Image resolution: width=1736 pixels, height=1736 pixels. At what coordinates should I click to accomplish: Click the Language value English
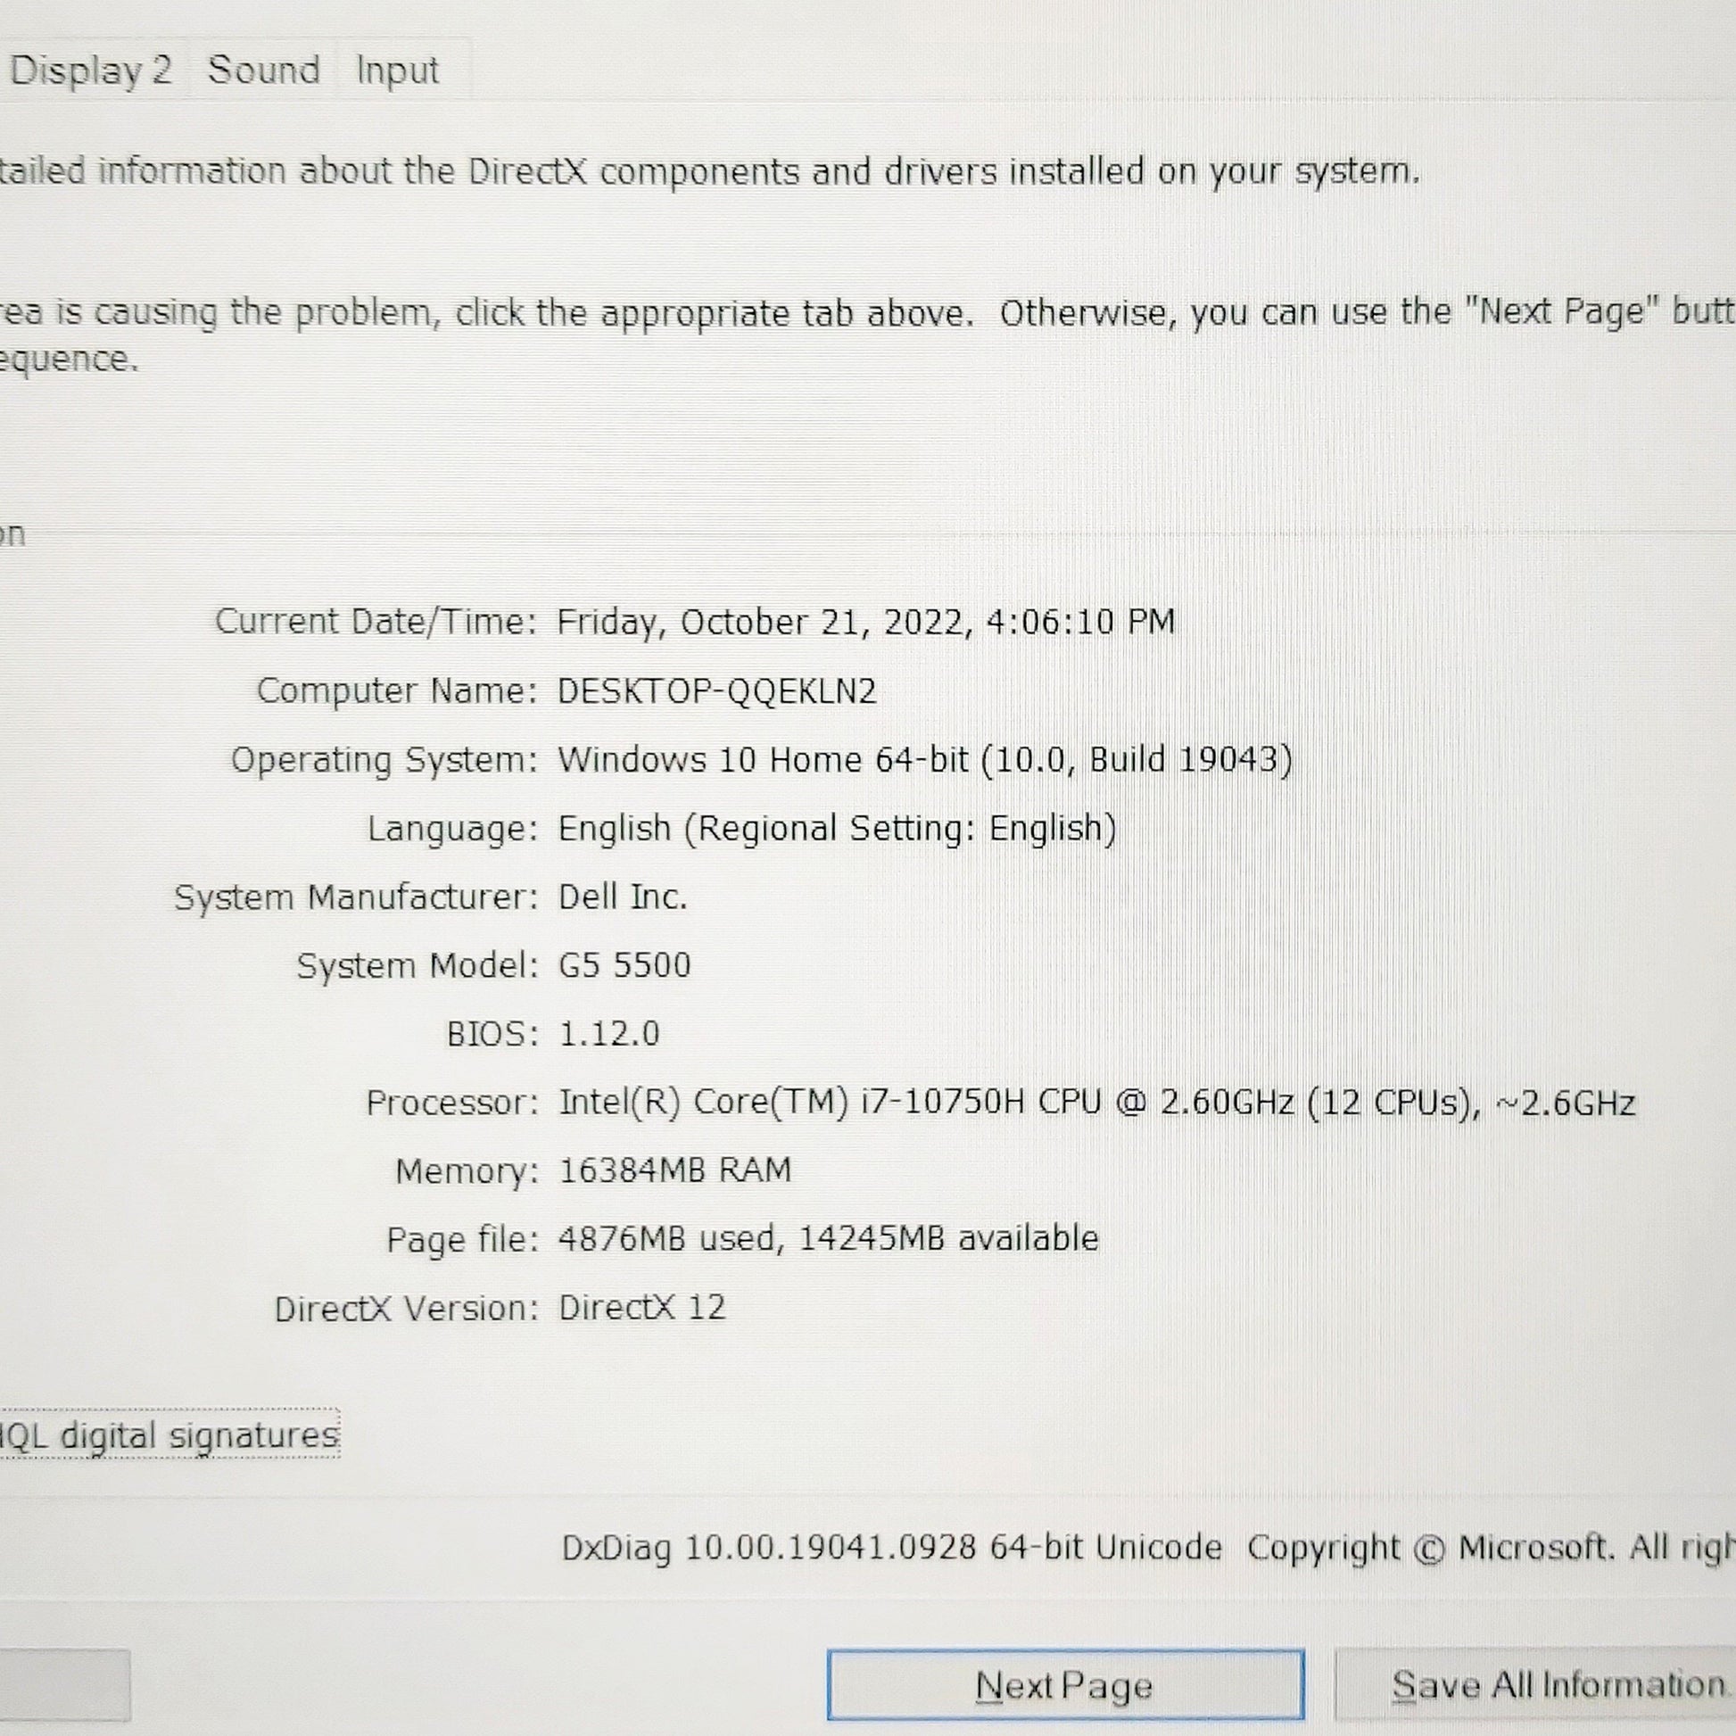837,829
